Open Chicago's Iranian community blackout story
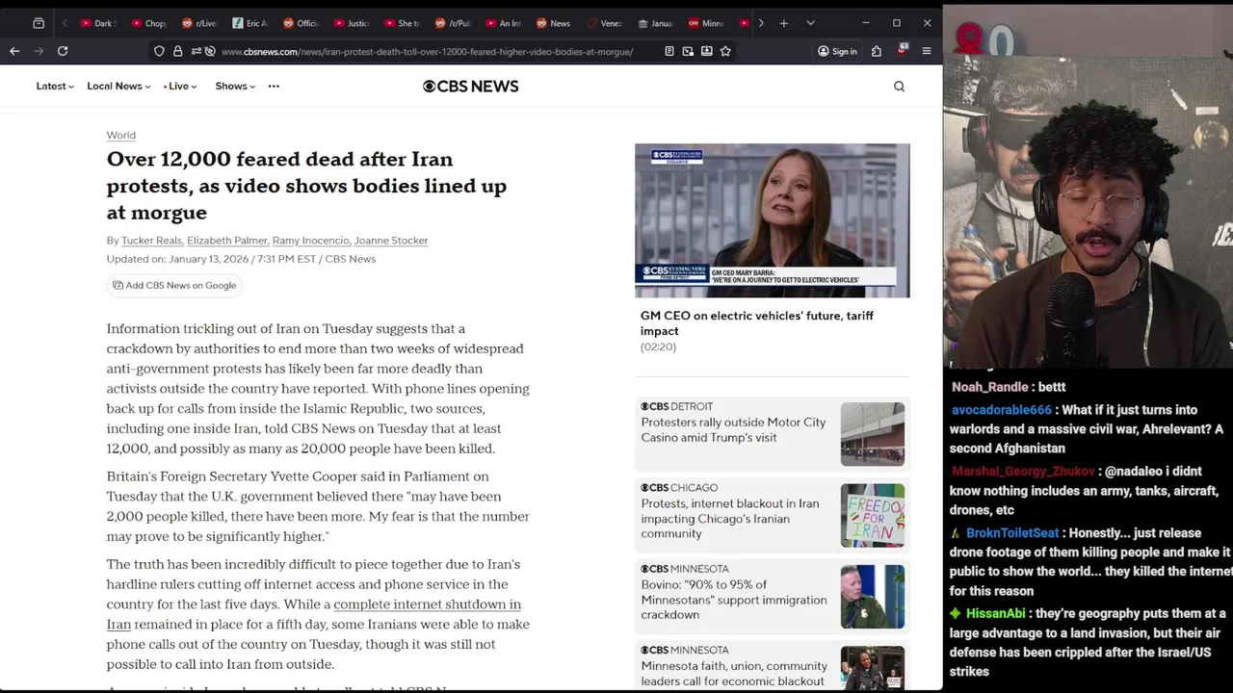Viewport: 1233px width, 693px height. click(x=730, y=519)
